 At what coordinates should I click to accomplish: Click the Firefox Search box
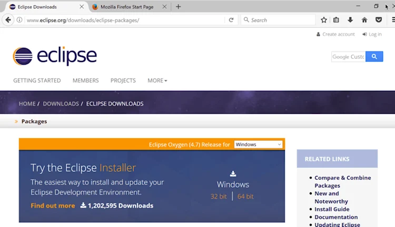click(279, 20)
